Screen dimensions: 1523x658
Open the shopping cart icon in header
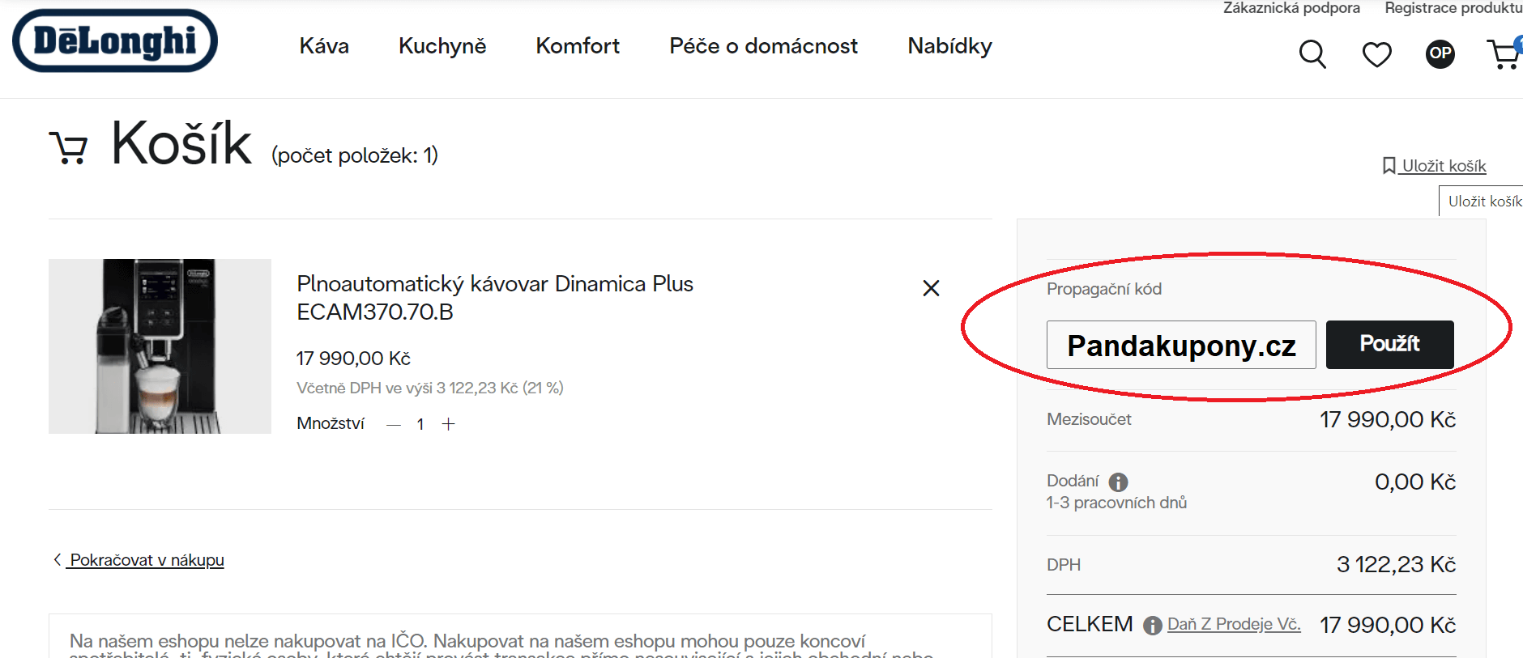pyautogui.click(x=1504, y=54)
